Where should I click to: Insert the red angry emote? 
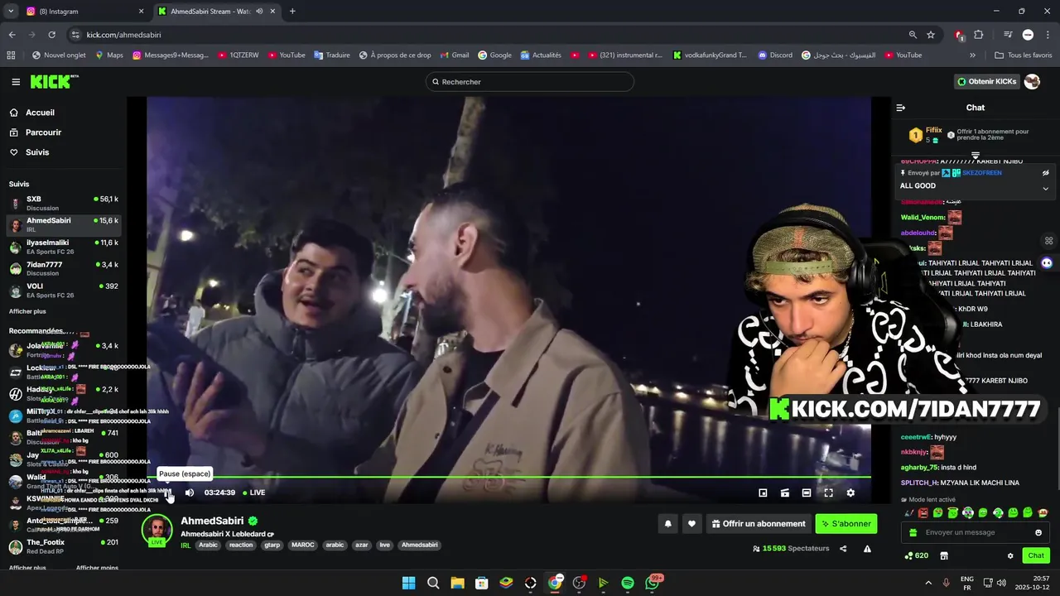point(923,513)
